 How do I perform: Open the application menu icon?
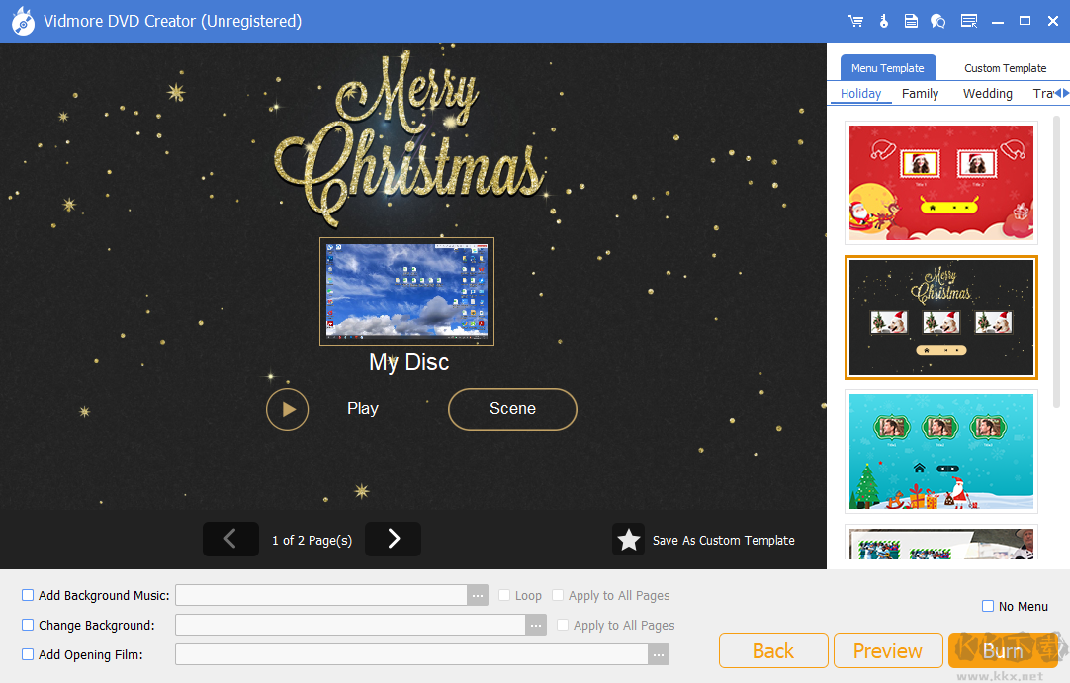click(968, 20)
